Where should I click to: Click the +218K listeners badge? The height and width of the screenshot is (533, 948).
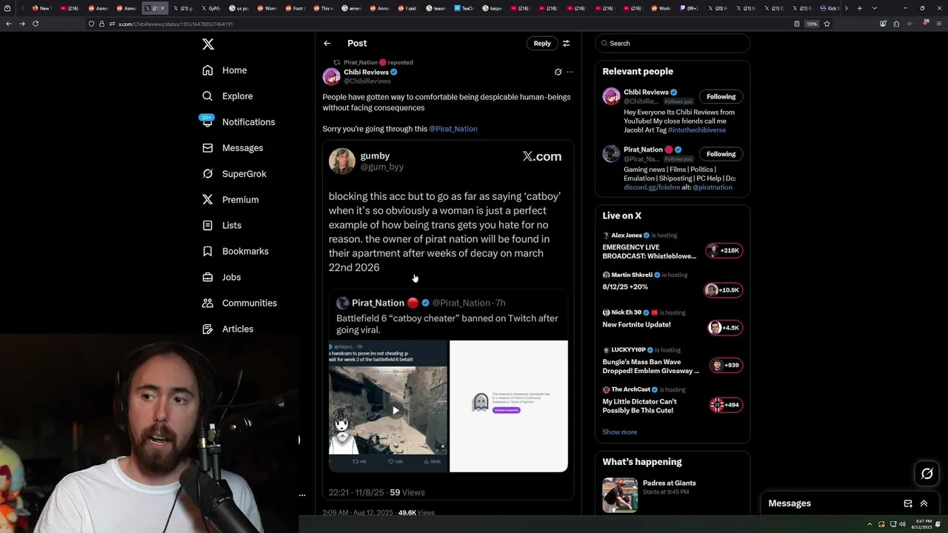coord(724,251)
